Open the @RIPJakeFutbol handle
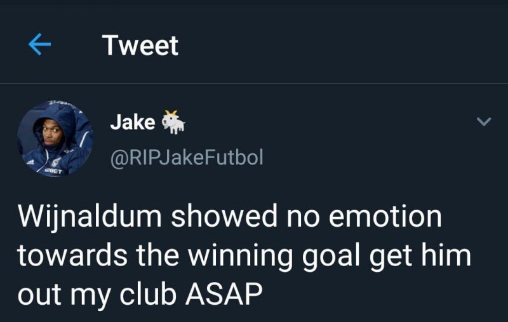508x322 pixels. (186, 157)
